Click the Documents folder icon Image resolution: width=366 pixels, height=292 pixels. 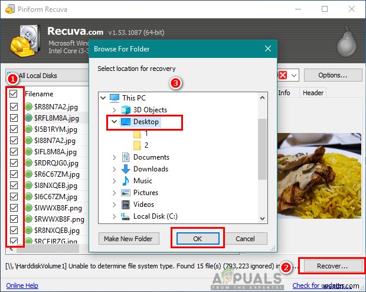[126, 157]
